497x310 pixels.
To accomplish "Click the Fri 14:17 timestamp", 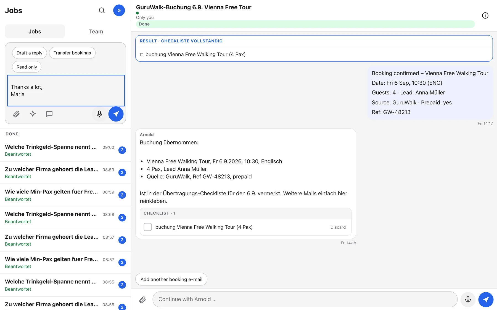I will pyautogui.click(x=485, y=123).
